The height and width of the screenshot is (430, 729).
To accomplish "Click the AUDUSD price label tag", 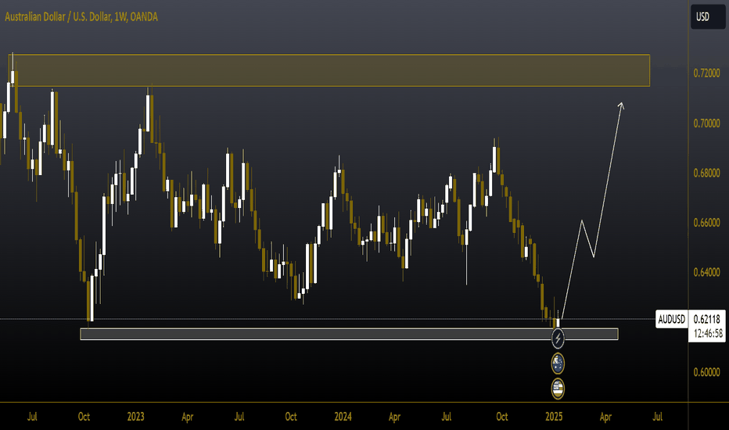I will (x=671, y=319).
